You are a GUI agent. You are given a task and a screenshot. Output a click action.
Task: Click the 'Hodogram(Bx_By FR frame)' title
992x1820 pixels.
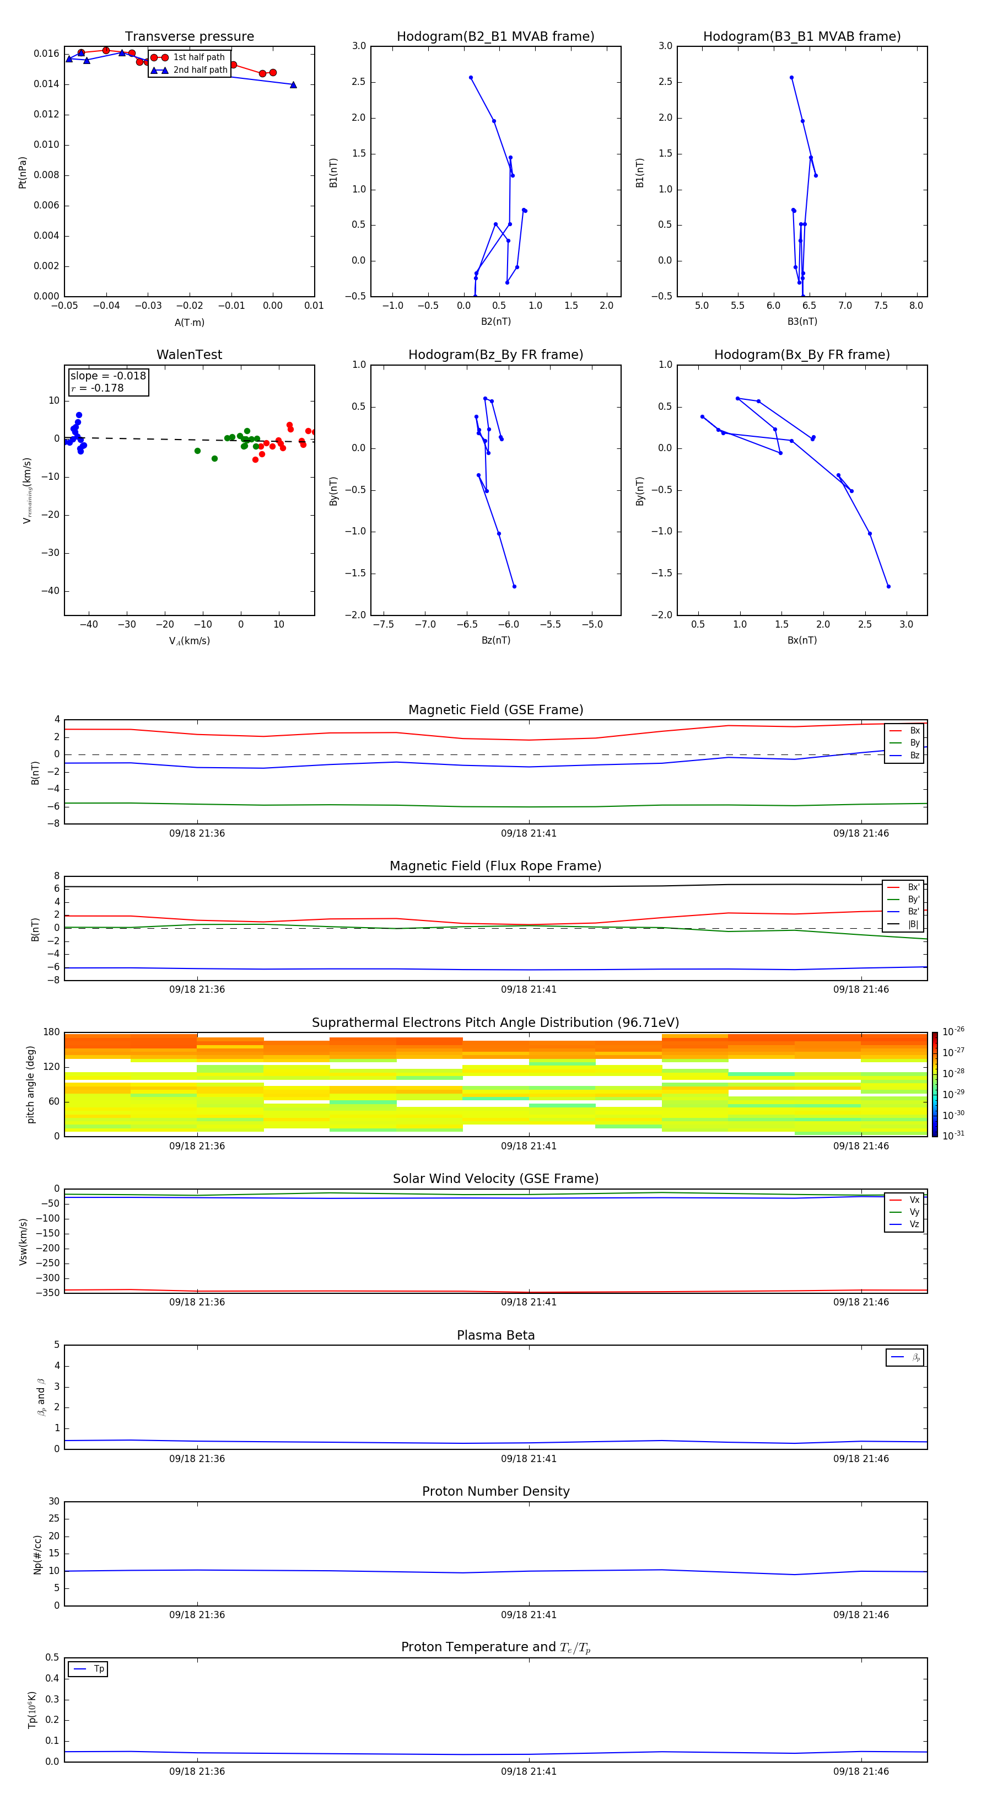(802, 355)
